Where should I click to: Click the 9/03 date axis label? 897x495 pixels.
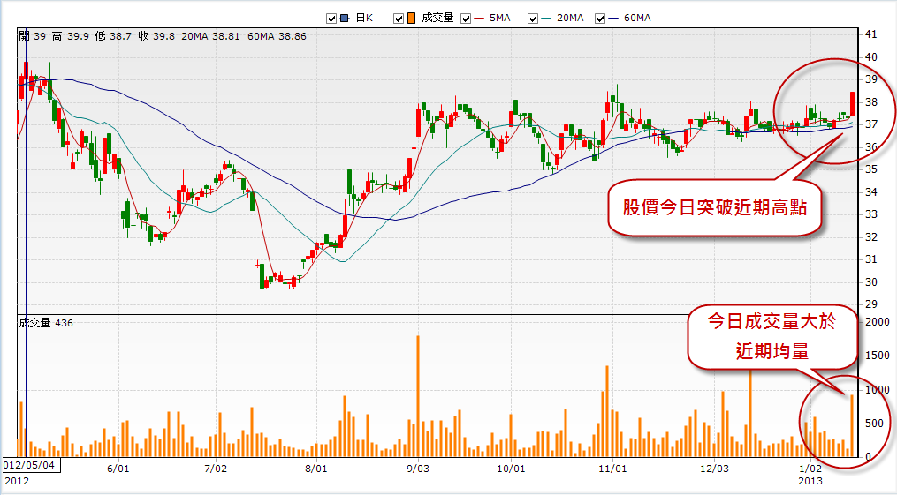pyautogui.click(x=418, y=469)
